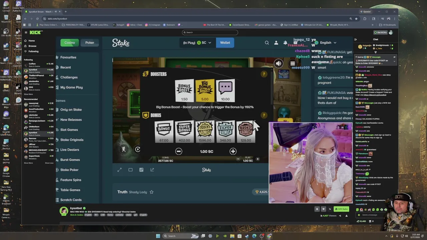427x240 pixels.
Task: Click the Kick search field
Action: [210, 32]
